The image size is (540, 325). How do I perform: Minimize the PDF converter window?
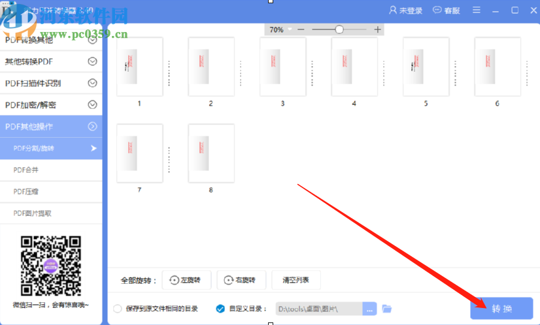point(496,10)
